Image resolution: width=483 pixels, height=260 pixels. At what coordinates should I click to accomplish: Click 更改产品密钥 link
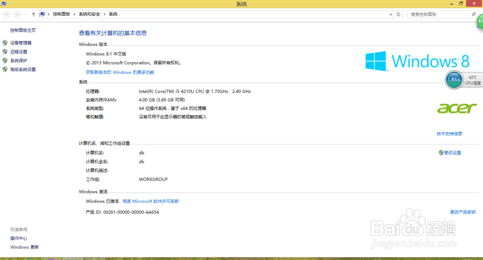point(463,212)
